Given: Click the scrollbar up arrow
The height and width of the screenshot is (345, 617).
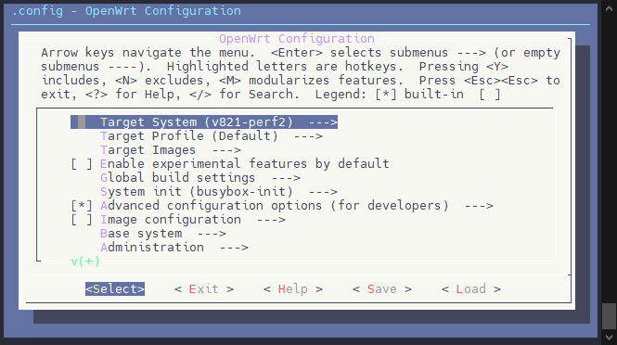Looking at the screenshot, I should pyautogui.click(x=610, y=8).
